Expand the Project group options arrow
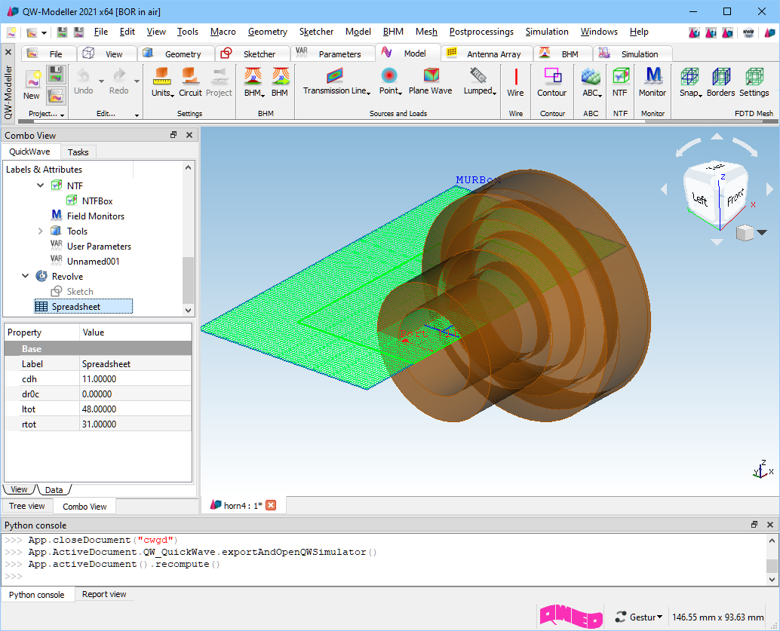Screen dimensions: 780x631 [62, 115]
